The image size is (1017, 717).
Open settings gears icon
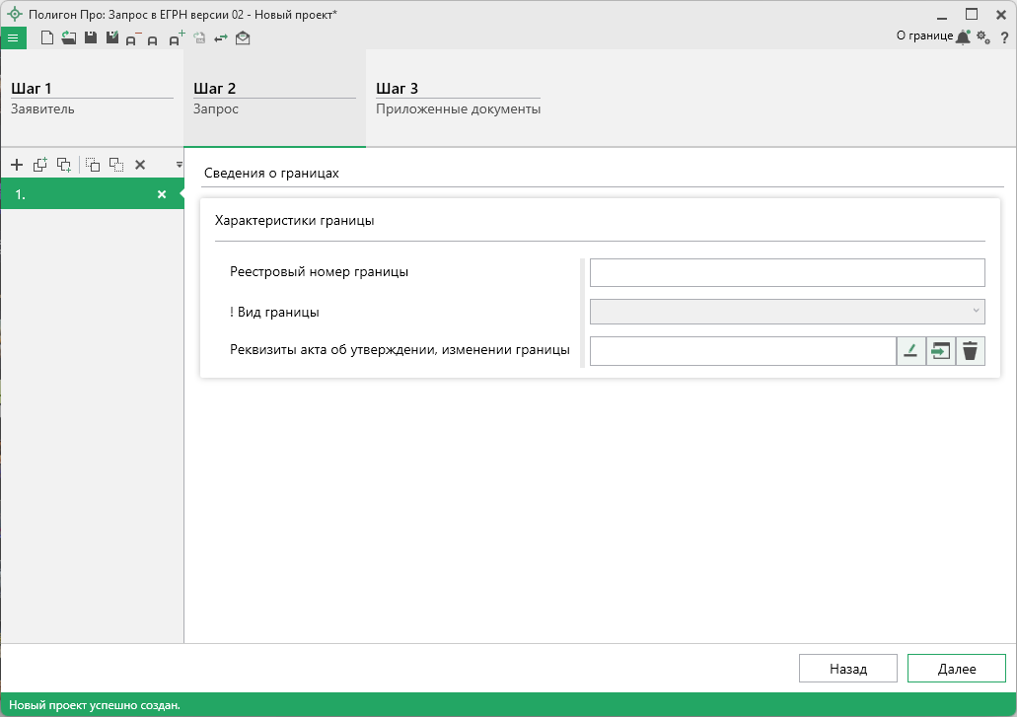tap(982, 36)
